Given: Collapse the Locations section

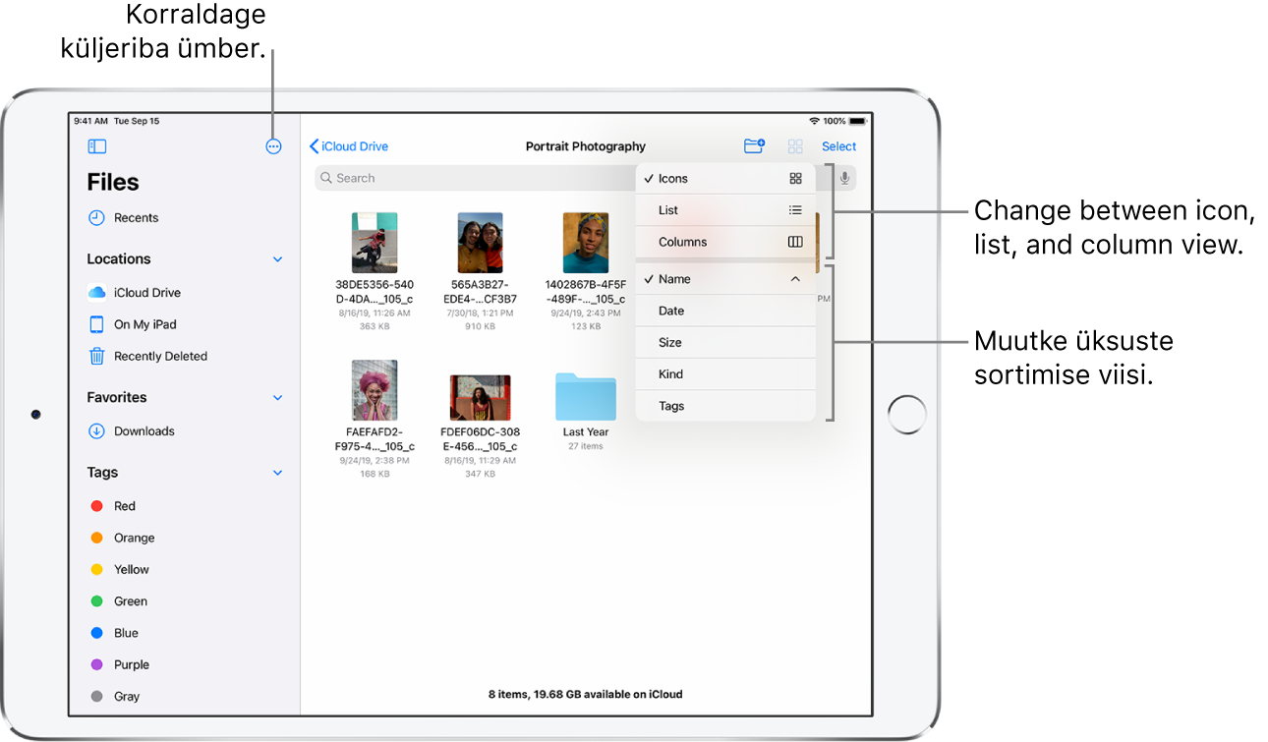Looking at the screenshot, I should pos(277,258).
